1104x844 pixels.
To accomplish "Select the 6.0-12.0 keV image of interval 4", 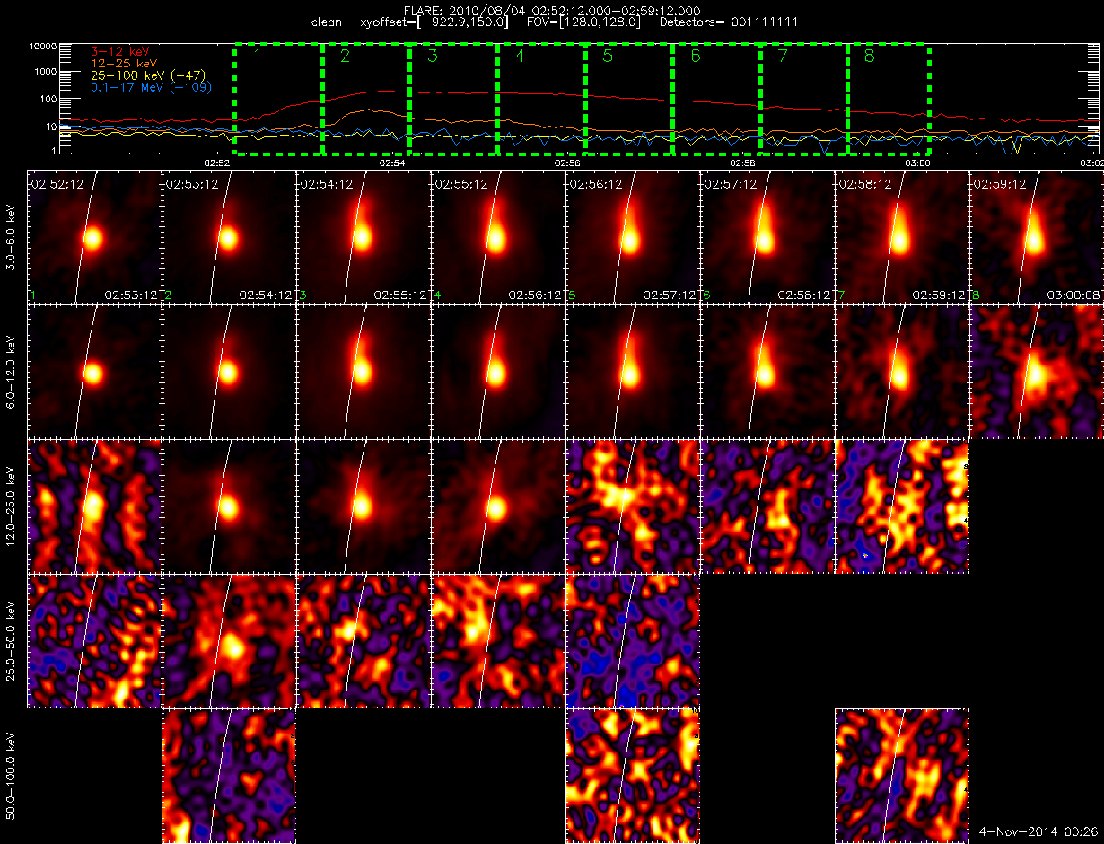I will click(498, 372).
